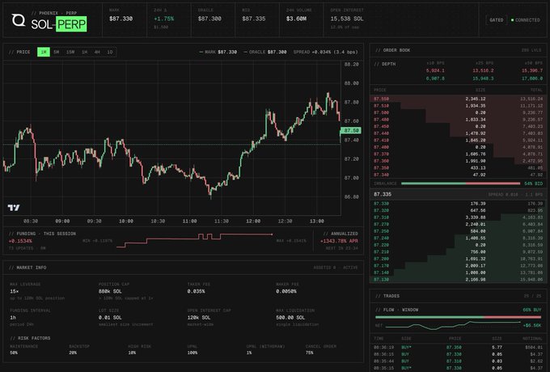Click the 66% BUY flow label
This screenshot has height=372, width=550.
[x=531, y=310]
